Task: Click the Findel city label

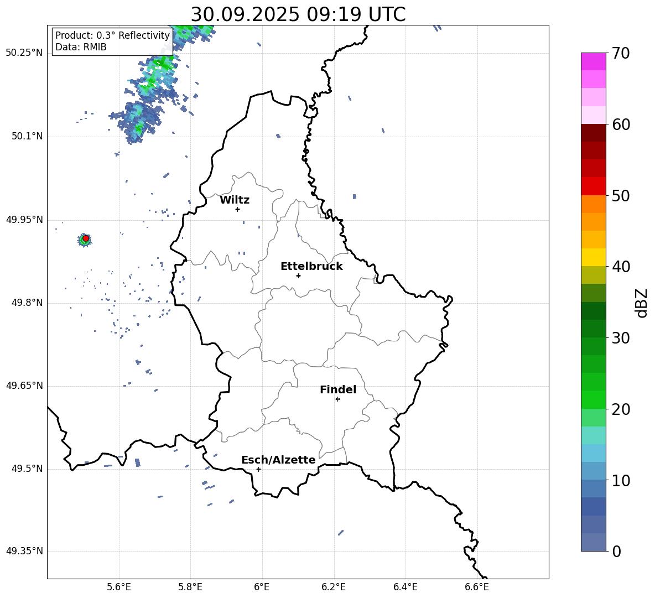Action: [338, 389]
